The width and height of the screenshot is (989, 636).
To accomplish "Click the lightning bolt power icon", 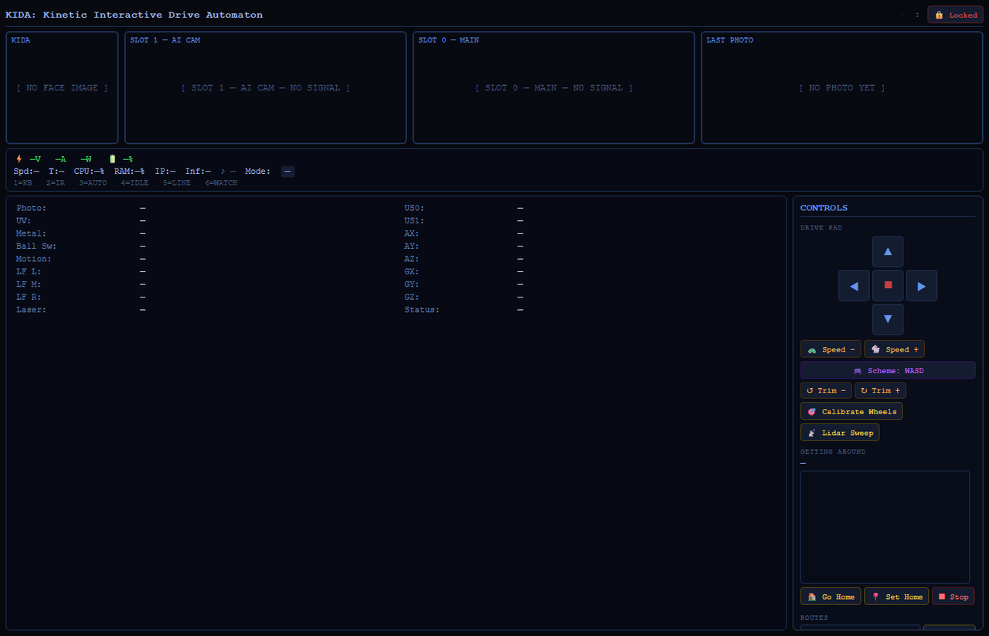I will click(x=19, y=158).
